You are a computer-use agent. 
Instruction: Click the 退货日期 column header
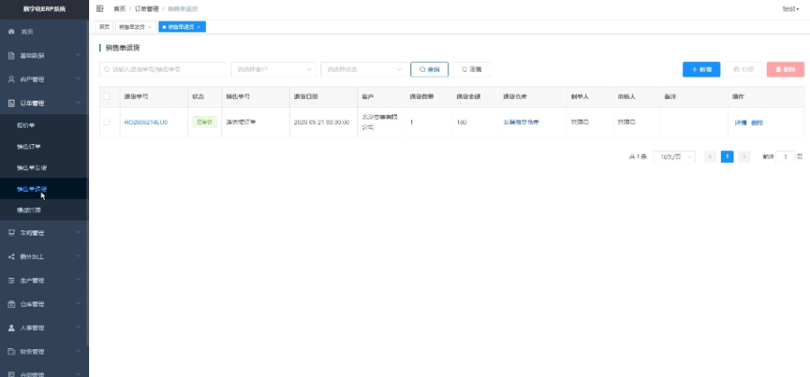coord(306,96)
